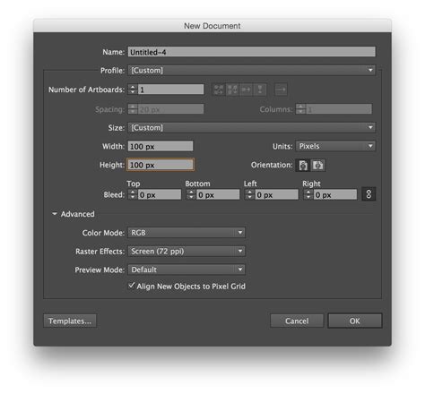Open the Preview Mode dropdown
The image size is (425, 394).
pyautogui.click(x=186, y=270)
